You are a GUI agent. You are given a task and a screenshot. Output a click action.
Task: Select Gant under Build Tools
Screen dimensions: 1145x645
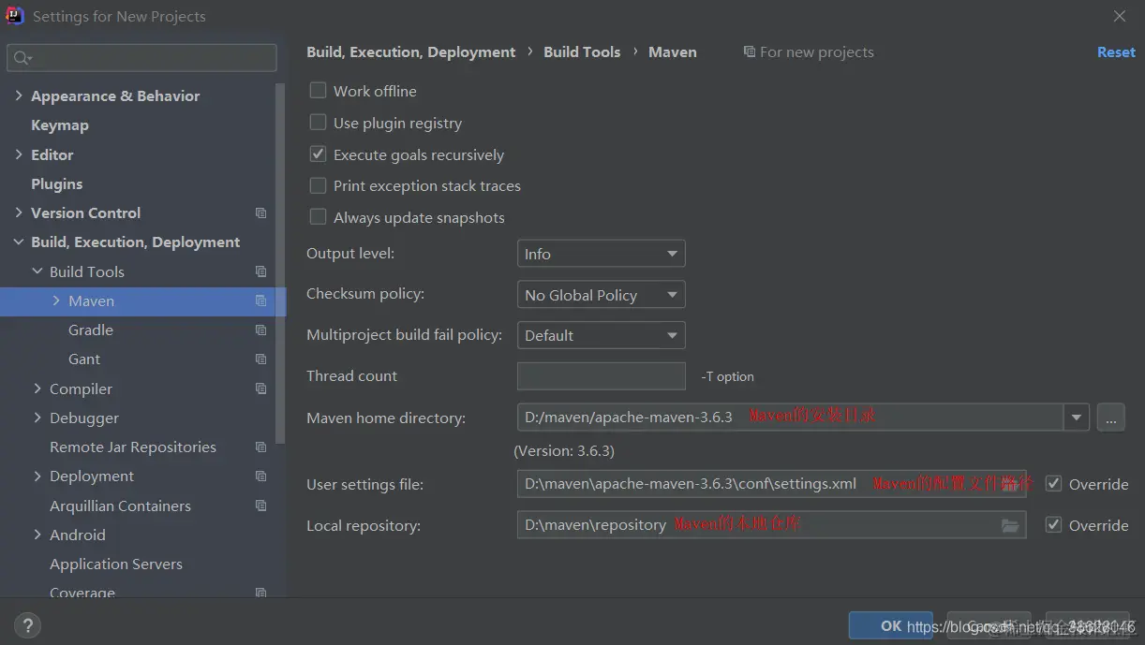tap(84, 359)
